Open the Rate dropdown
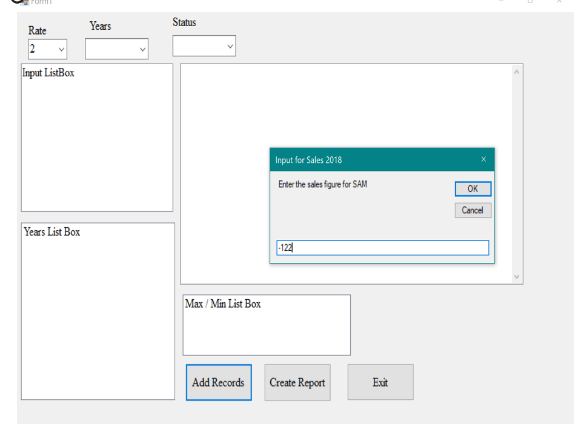Screen dimensions: 581x424 [61, 48]
